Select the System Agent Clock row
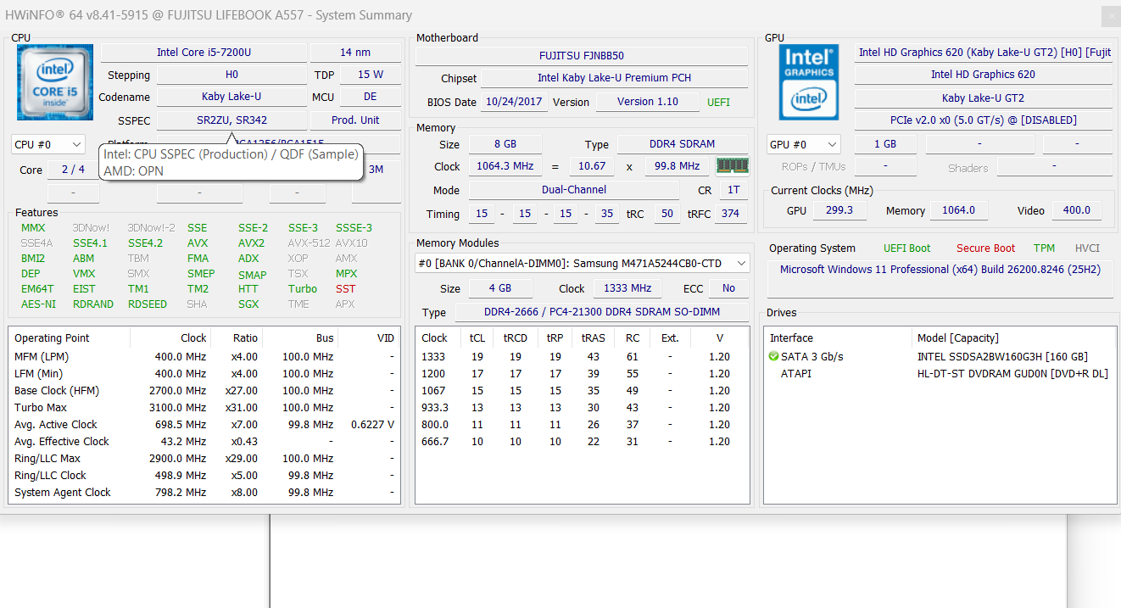 (x=204, y=492)
